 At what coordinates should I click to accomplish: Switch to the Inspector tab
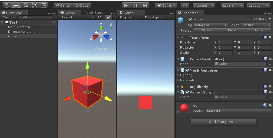(x=190, y=13)
